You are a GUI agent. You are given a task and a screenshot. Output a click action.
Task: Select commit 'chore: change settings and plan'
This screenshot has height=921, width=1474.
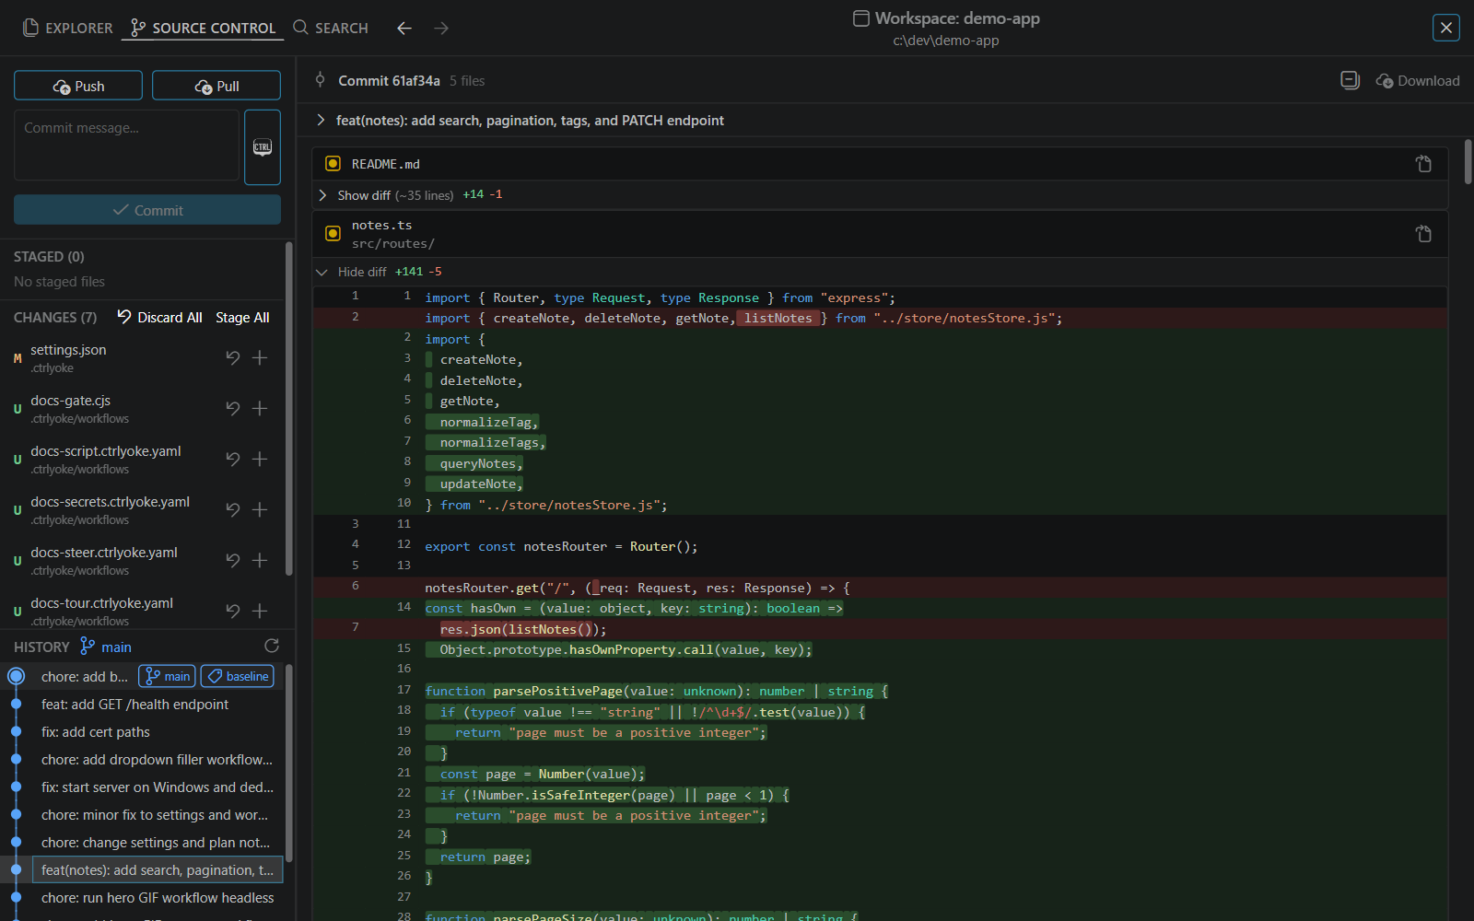(x=156, y=842)
